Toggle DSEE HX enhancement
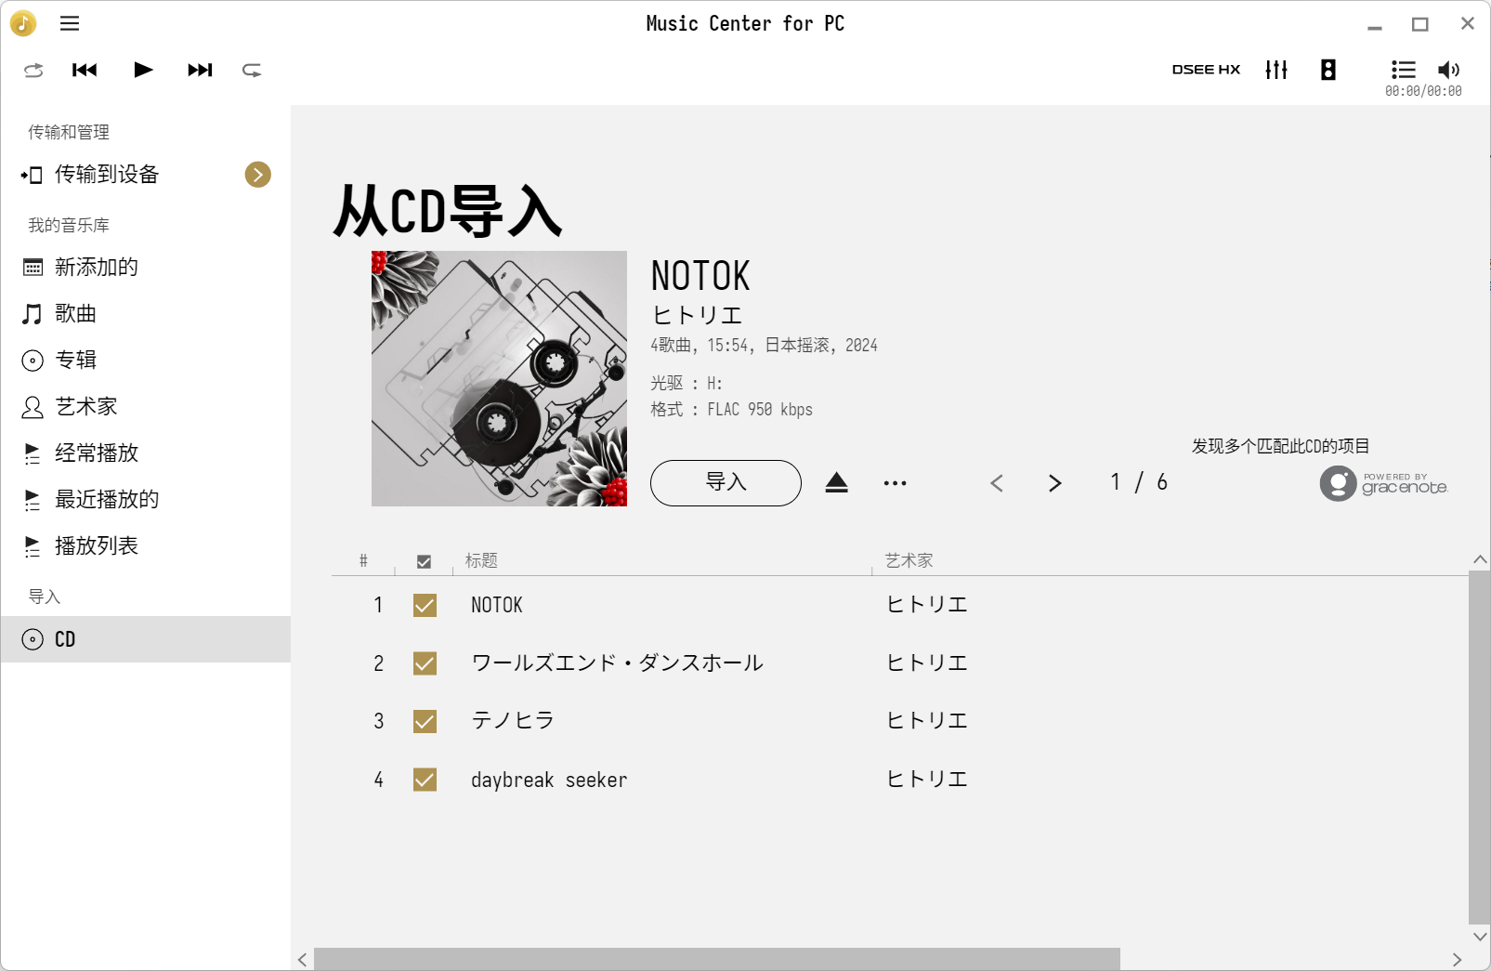 pyautogui.click(x=1206, y=70)
